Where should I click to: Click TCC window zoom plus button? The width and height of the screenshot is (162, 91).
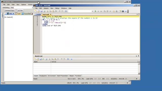click(x=127, y=83)
